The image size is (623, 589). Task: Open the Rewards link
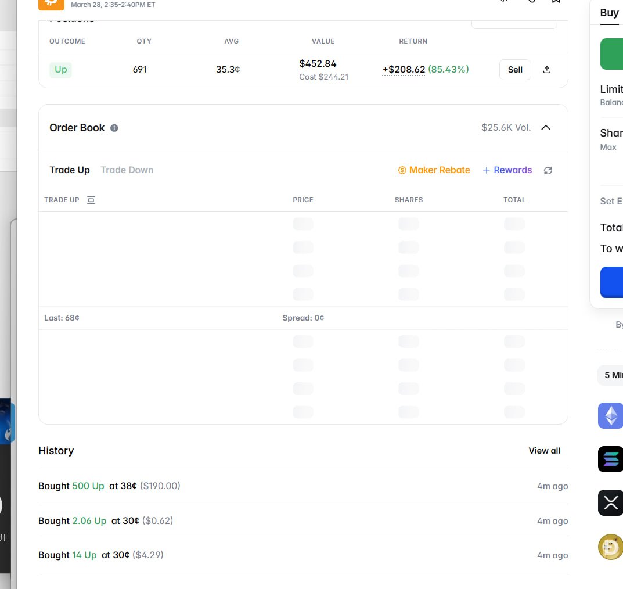click(507, 170)
